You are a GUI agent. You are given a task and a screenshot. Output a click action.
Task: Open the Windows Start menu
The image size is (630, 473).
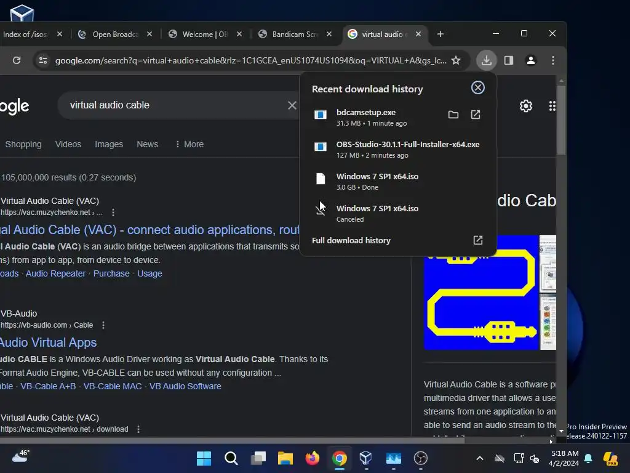point(204,458)
